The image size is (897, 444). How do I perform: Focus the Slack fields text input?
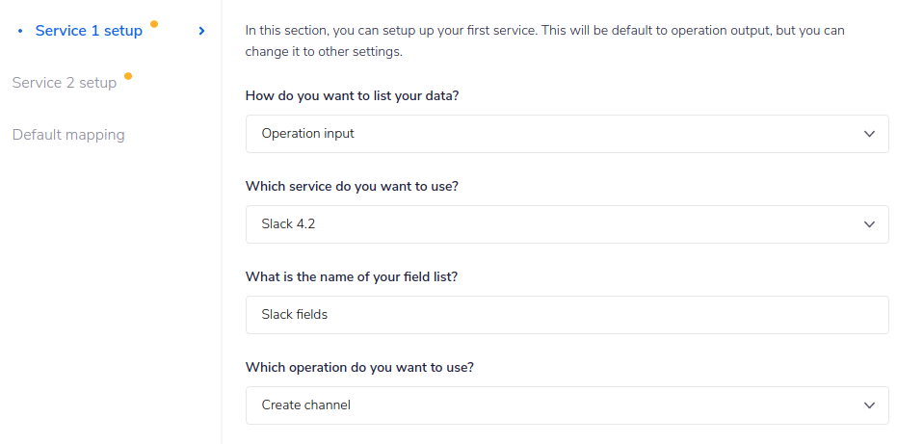pos(567,315)
